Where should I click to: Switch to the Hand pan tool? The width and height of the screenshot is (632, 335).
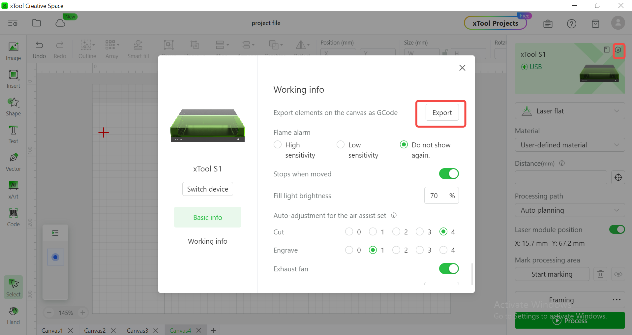click(x=13, y=316)
